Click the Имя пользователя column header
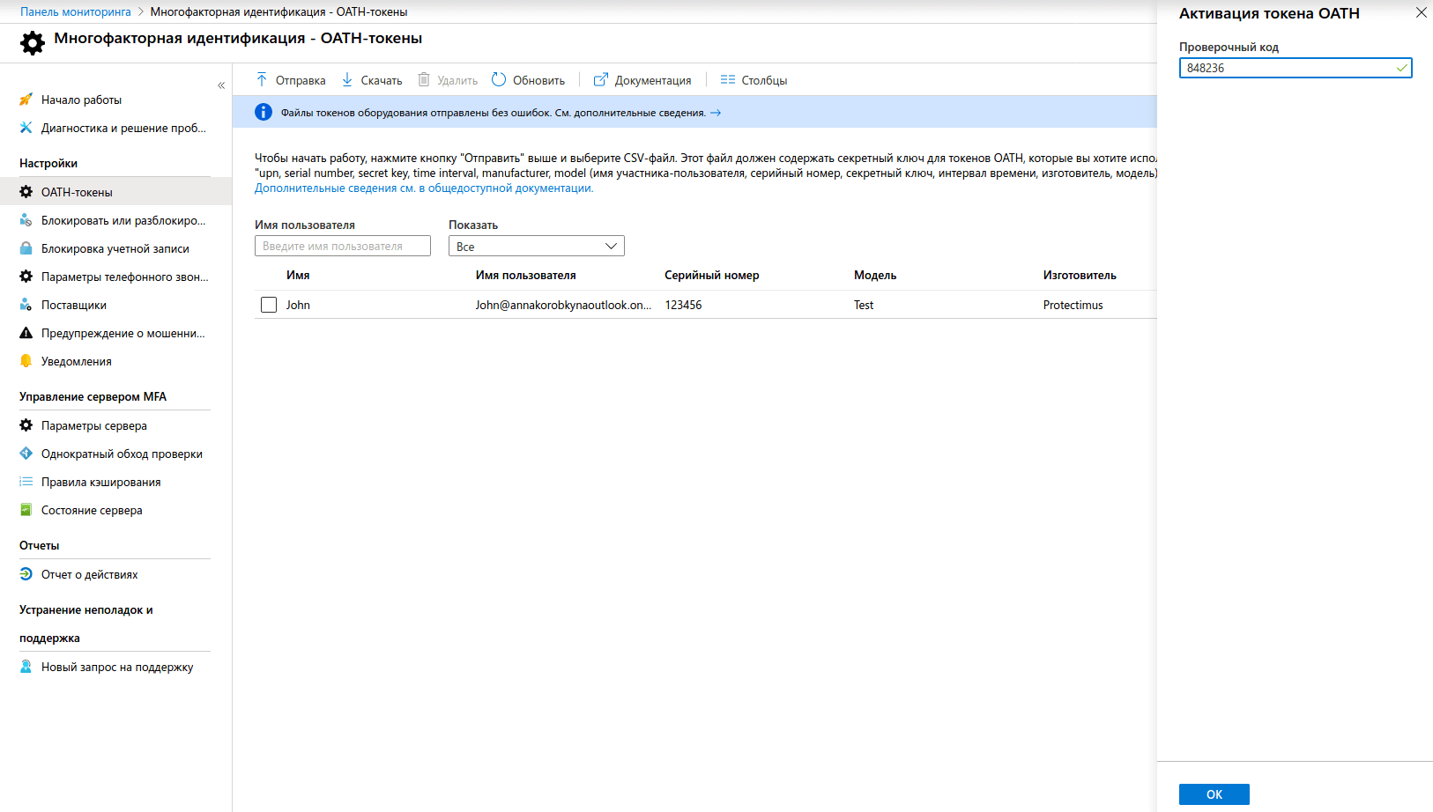The width and height of the screenshot is (1433, 812). (x=526, y=275)
